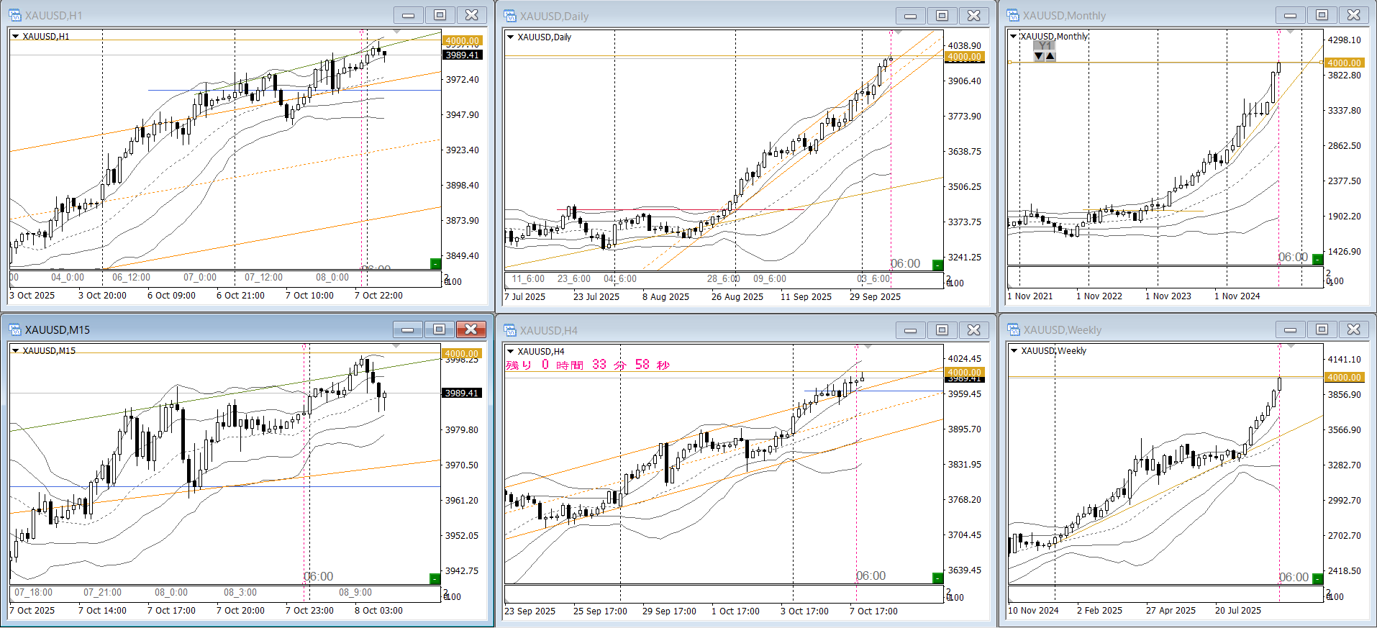Screen dimensions: 1377x628
Task: Expand the black triangle beside XAUUSD,Daily label
Action: click(x=511, y=37)
